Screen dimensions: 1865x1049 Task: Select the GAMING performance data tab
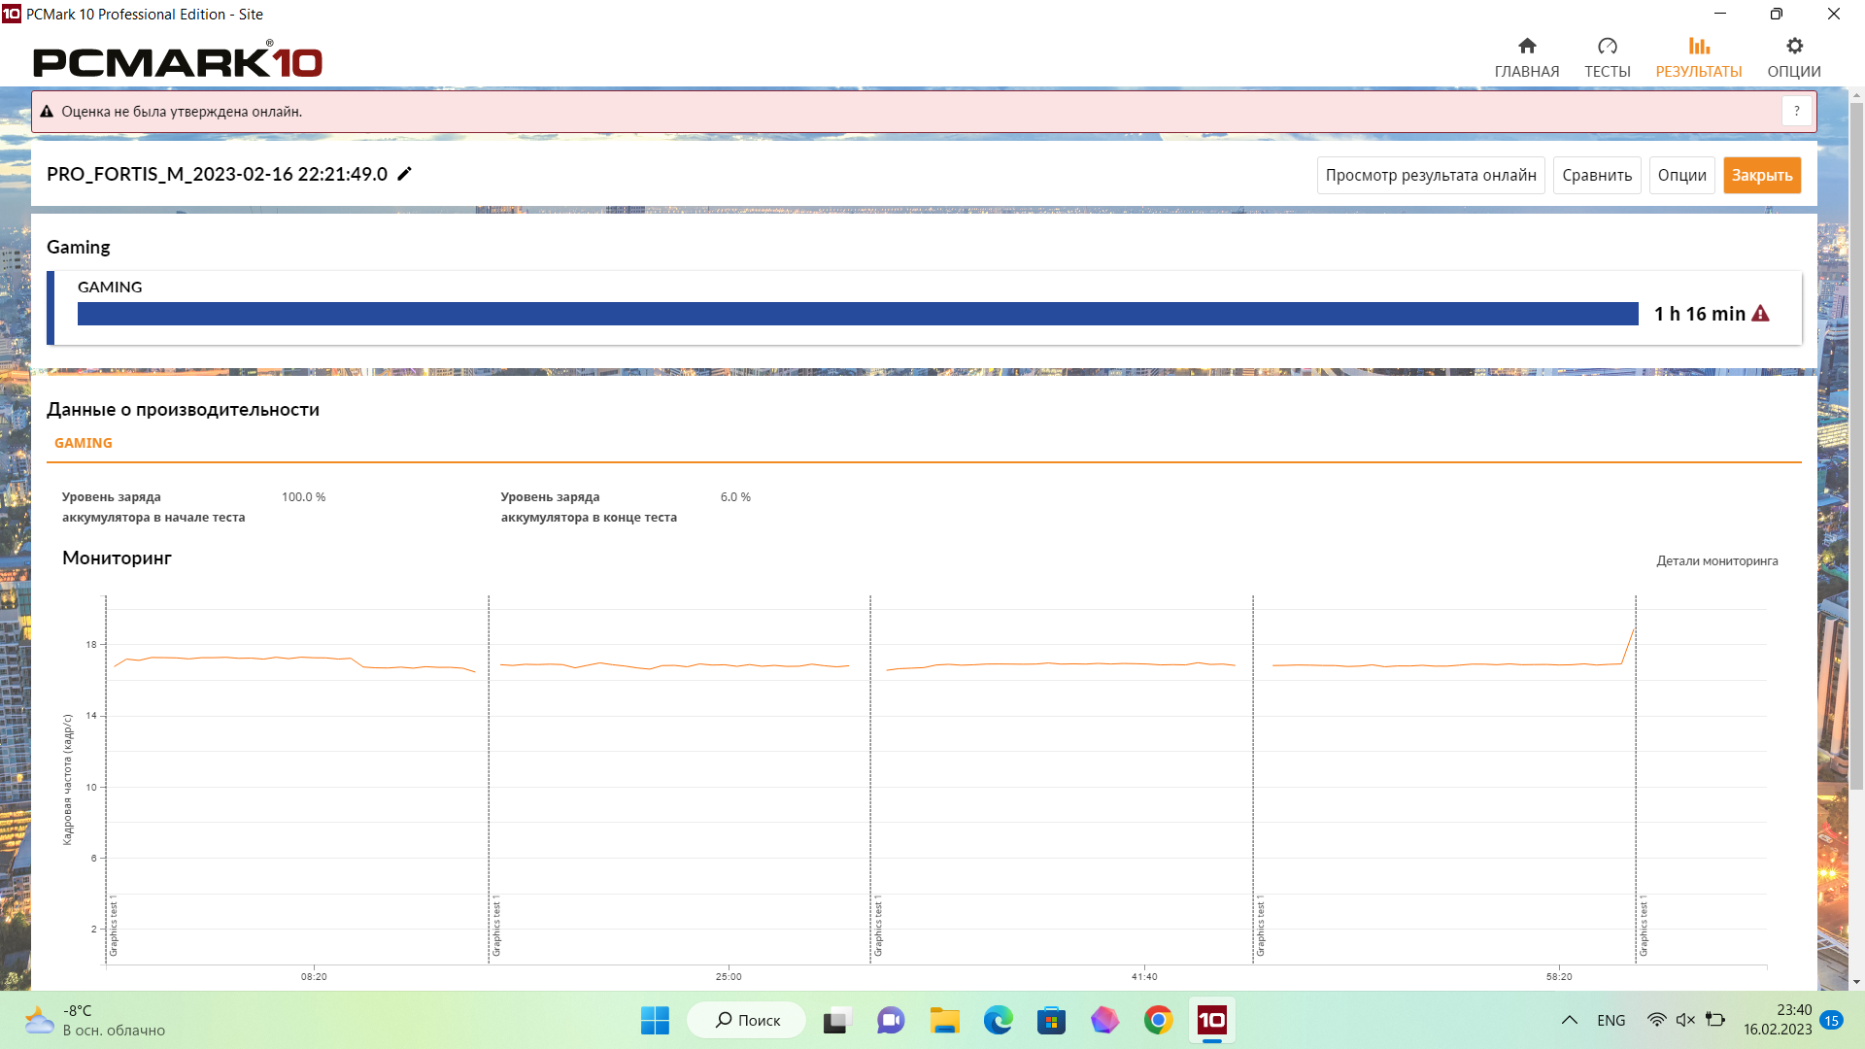[x=84, y=443]
